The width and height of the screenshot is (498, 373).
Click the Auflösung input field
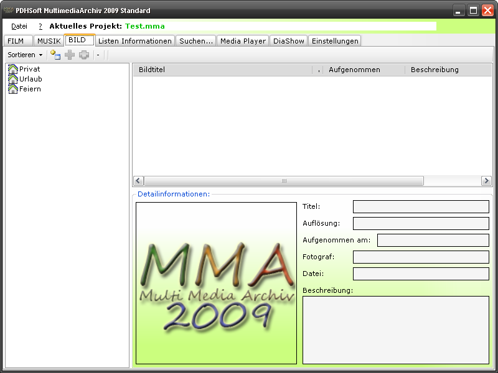coord(421,223)
